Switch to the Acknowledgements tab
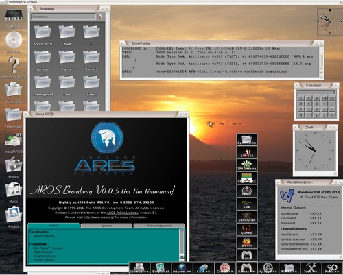Image resolution: width=343 pixels, height=275 pixels. tap(159, 226)
